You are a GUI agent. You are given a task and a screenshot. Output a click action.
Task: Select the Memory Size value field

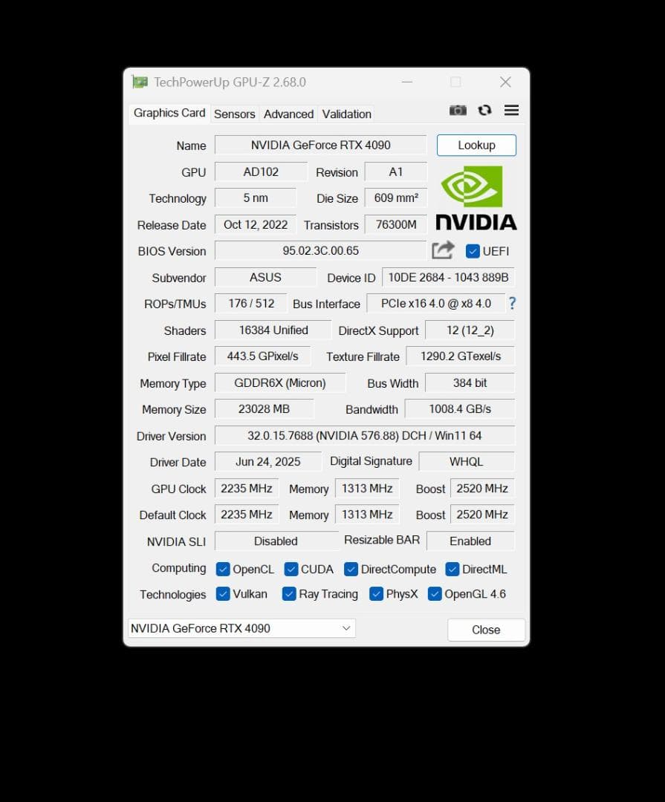pos(264,409)
